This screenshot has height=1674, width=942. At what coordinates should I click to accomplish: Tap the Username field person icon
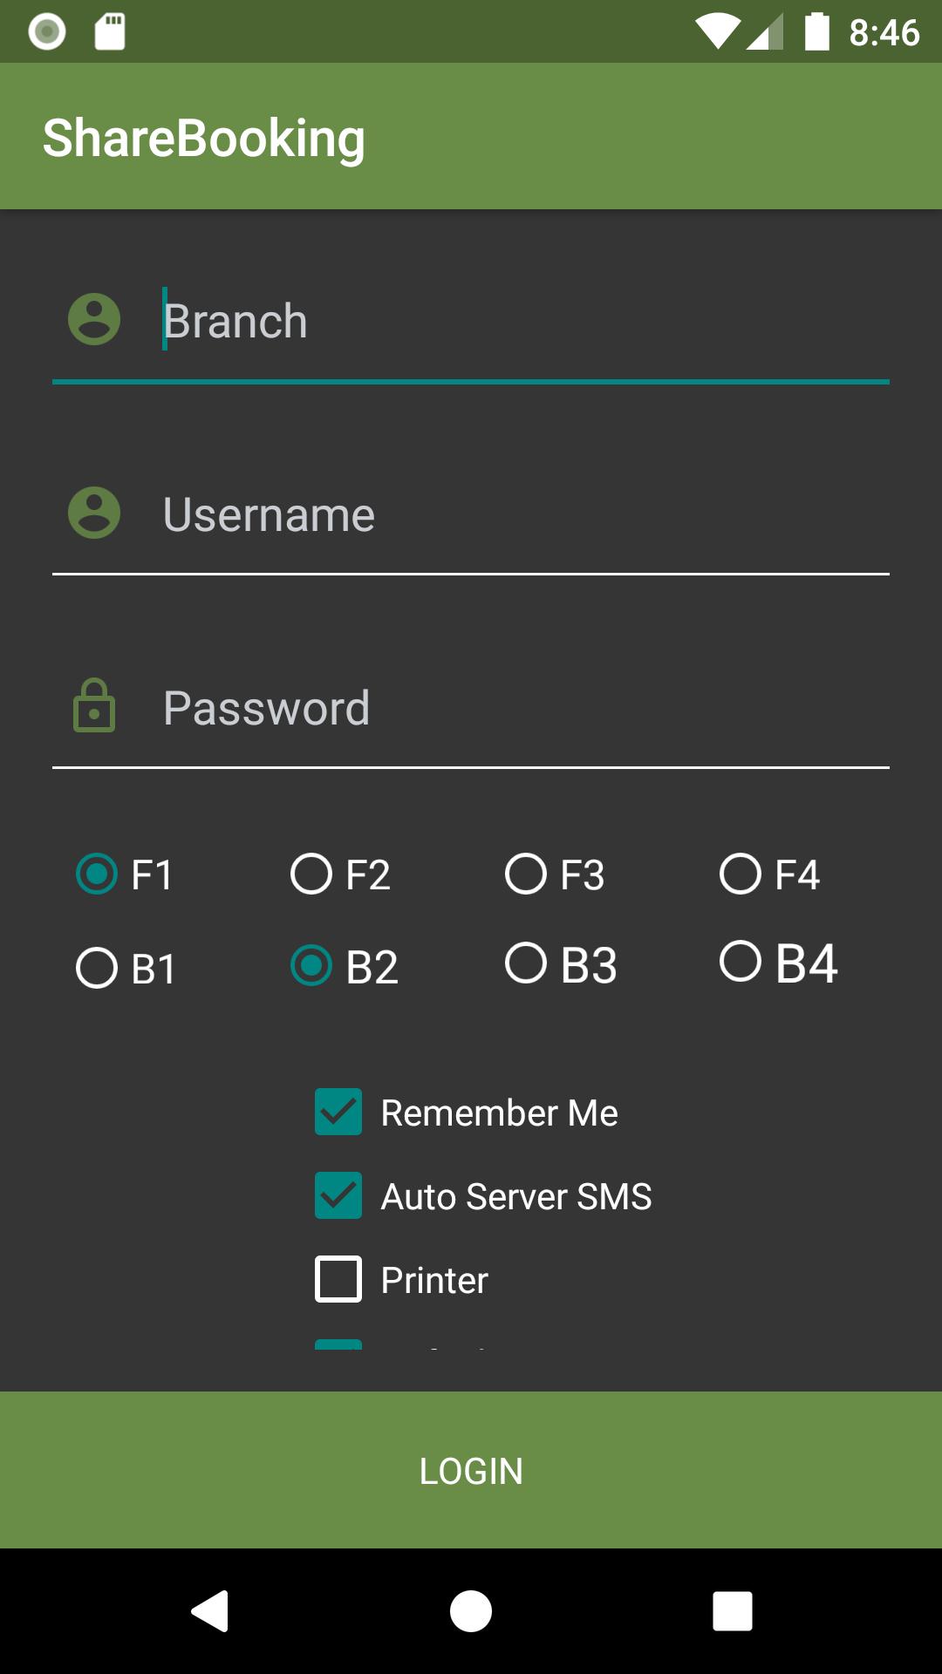pos(94,513)
